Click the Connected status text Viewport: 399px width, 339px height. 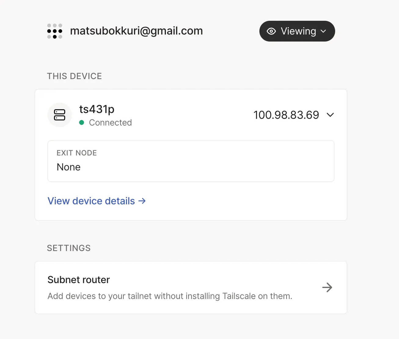pos(110,122)
